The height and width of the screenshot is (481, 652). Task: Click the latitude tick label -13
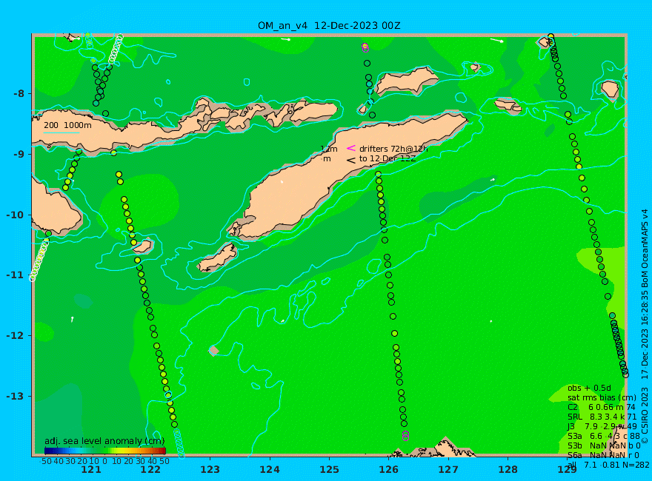(x=16, y=396)
